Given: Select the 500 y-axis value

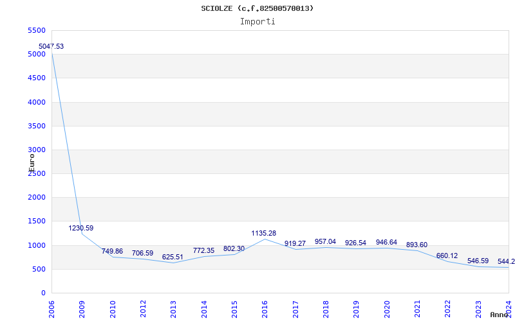Looking at the screenshot, I should pyautogui.click(x=39, y=269).
